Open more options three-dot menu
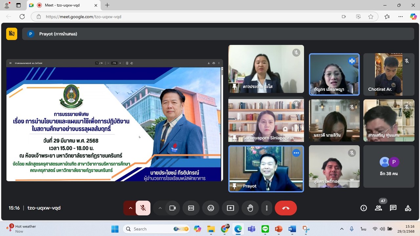The width and height of the screenshot is (420, 236). coord(267,208)
